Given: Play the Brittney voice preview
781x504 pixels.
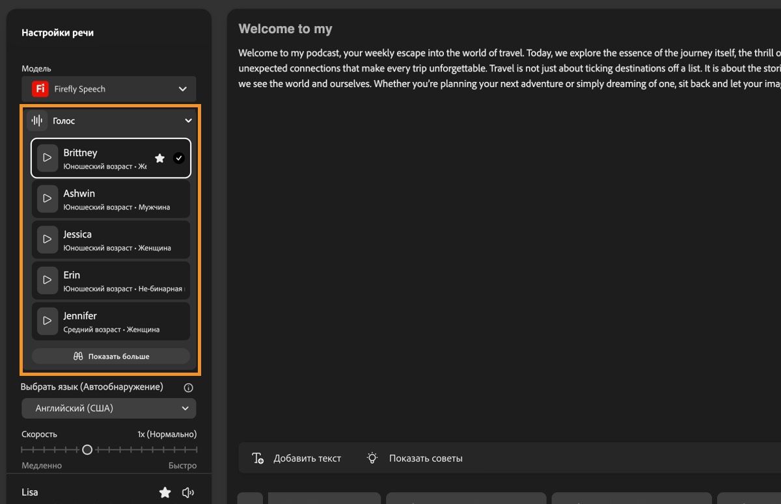Looking at the screenshot, I should [47, 158].
